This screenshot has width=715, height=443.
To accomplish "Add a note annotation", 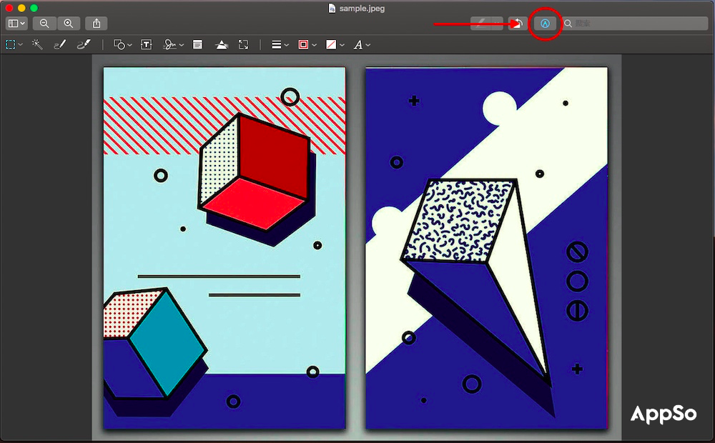I will 197,44.
